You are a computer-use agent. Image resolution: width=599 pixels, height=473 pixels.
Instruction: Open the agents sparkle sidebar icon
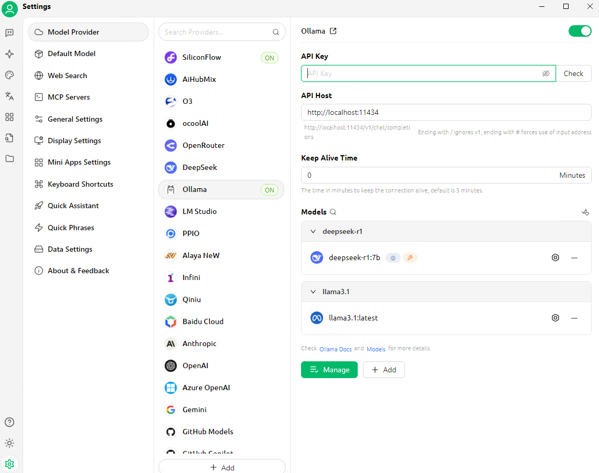[9, 54]
